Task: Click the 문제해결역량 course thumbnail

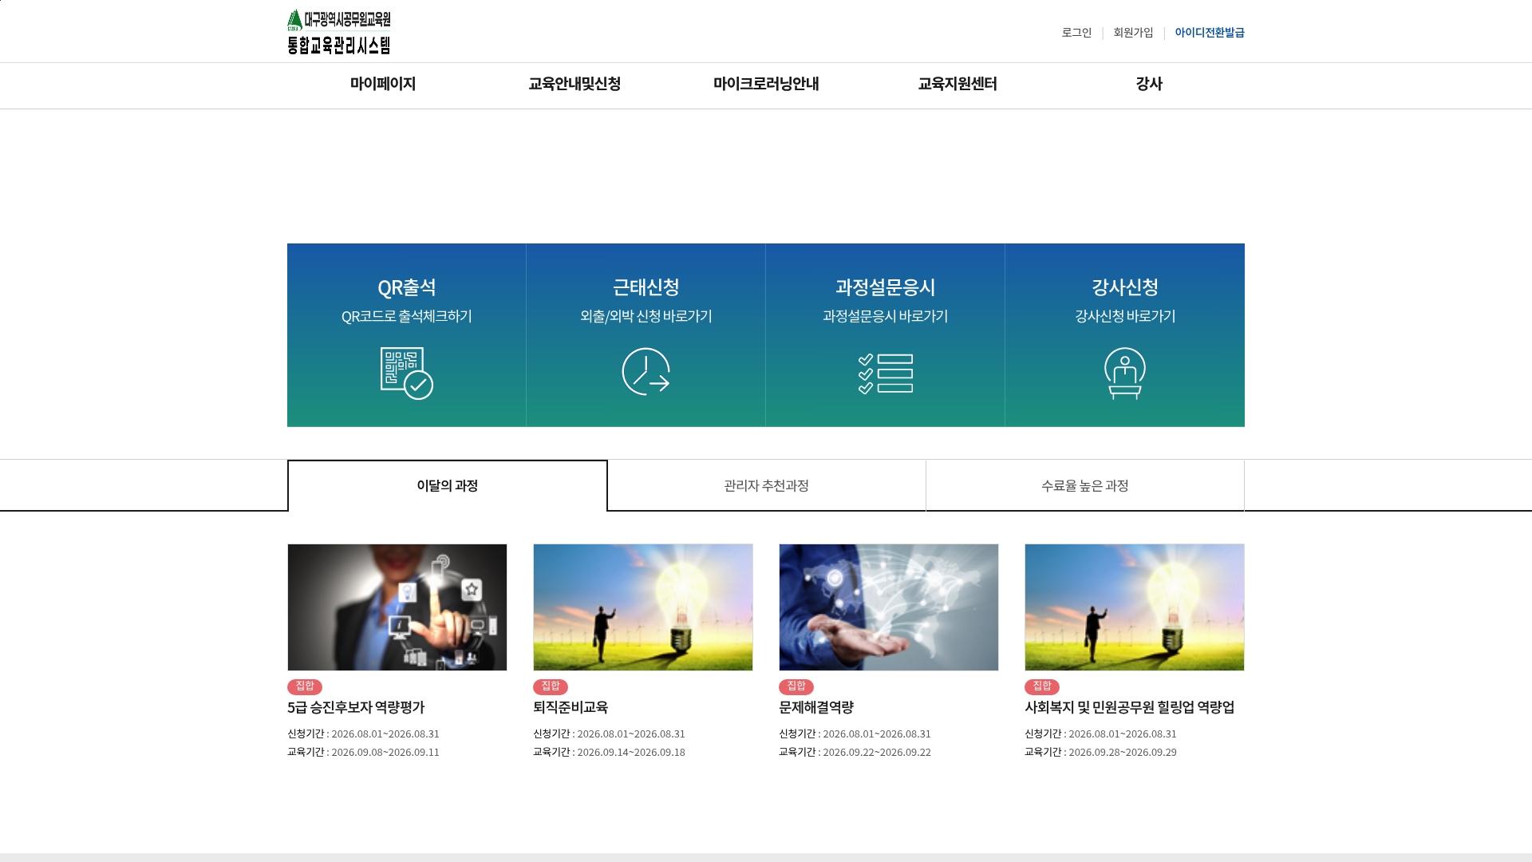Action: tap(889, 607)
